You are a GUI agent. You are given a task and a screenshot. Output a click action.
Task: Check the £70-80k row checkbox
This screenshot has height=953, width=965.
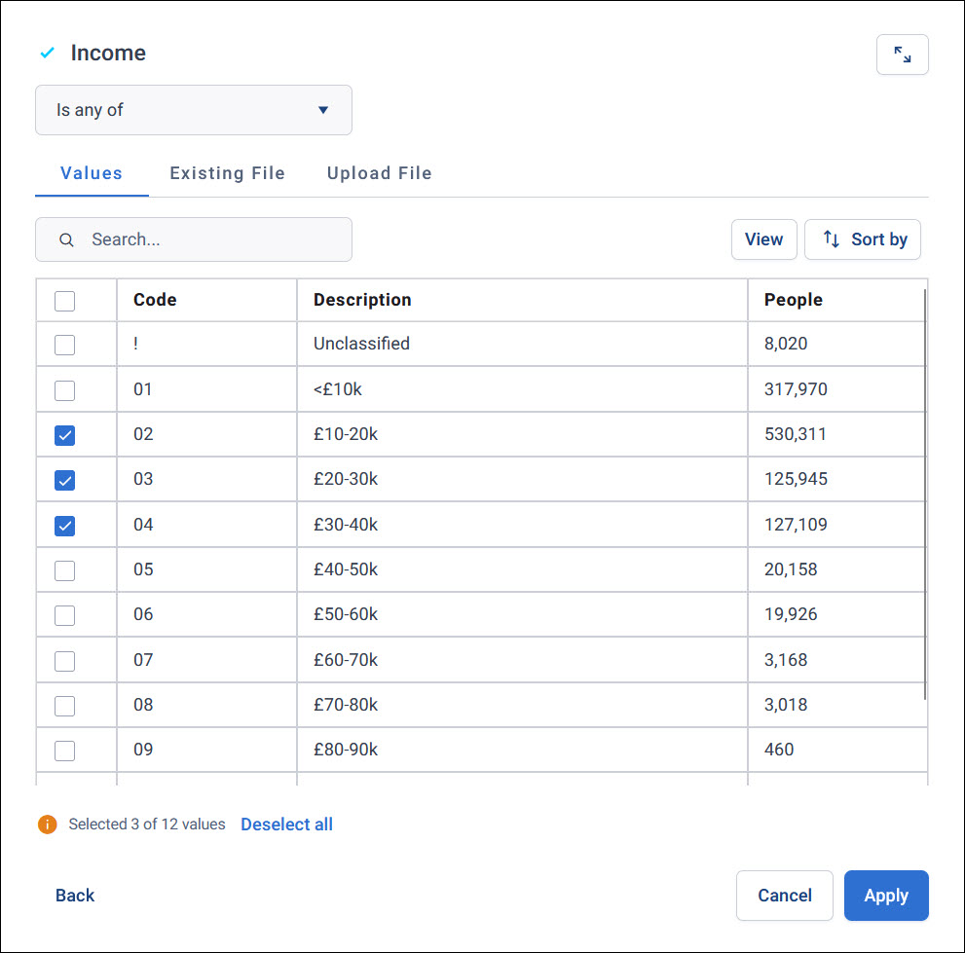(64, 706)
